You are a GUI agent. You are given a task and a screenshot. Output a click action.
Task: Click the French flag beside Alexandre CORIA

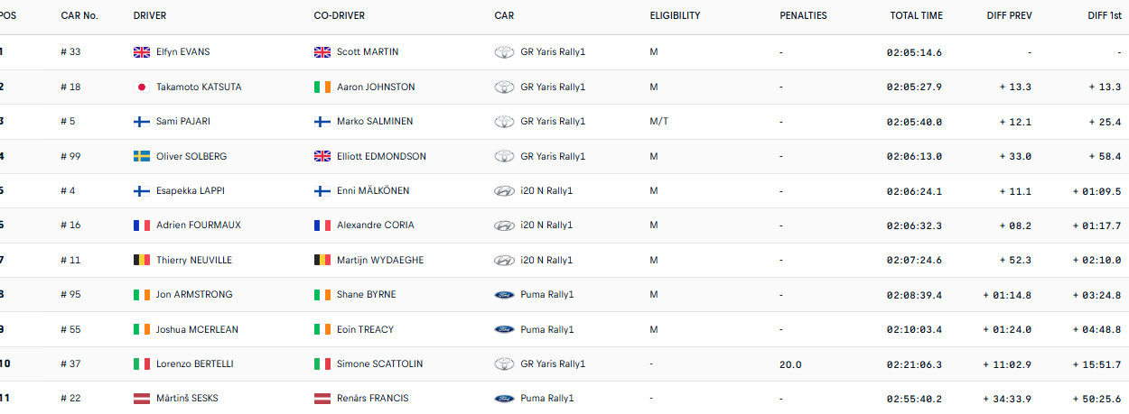coord(322,225)
